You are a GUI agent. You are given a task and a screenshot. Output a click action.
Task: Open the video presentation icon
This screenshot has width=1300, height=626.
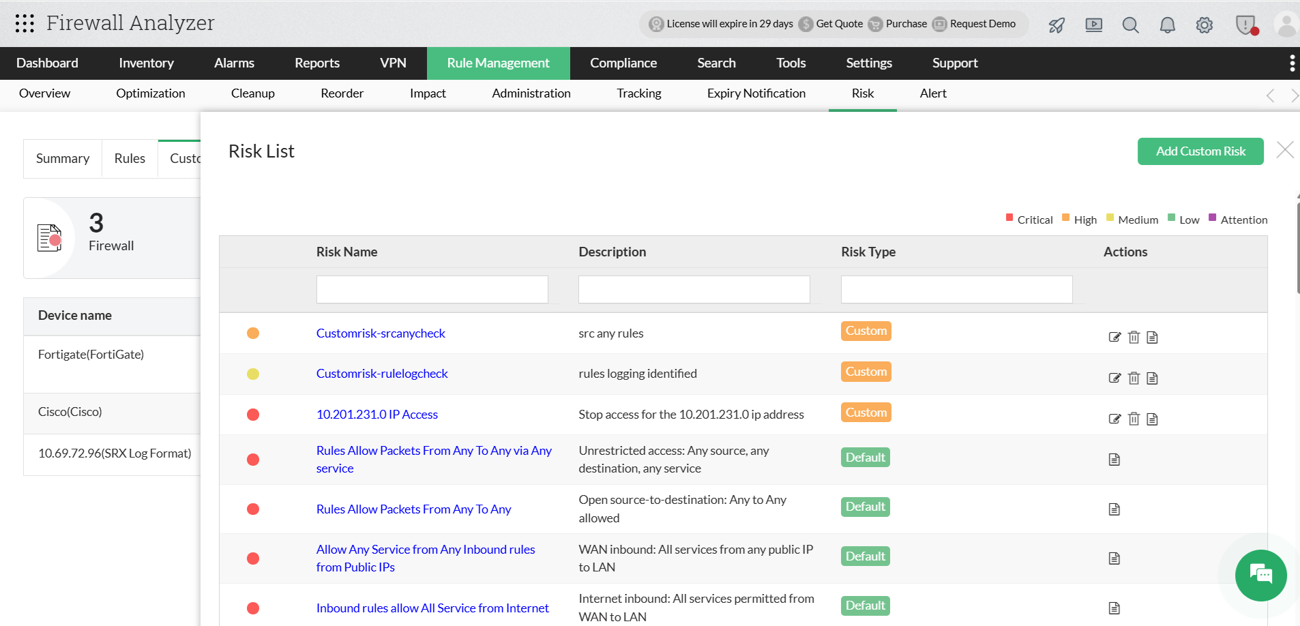(x=1094, y=25)
